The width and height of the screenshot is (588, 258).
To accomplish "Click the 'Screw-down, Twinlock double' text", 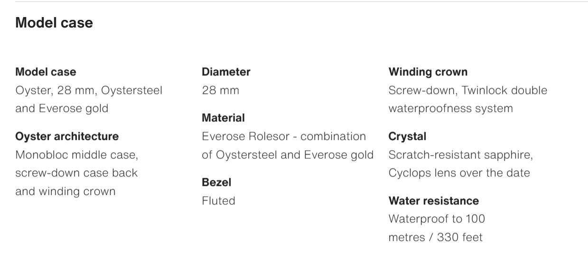I will pyautogui.click(x=467, y=90).
